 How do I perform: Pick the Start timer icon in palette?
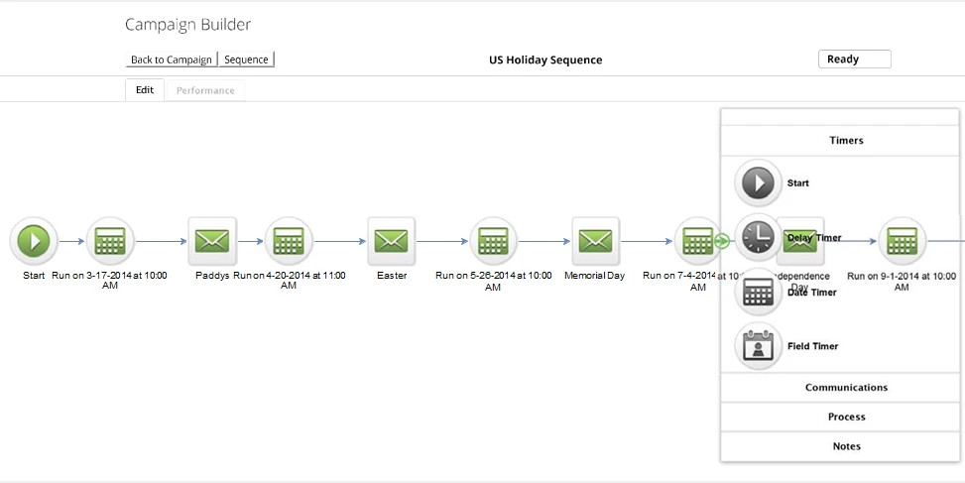[x=758, y=182]
